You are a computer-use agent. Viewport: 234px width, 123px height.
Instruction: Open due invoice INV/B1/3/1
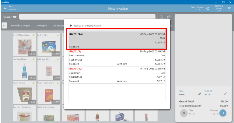pos(117,57)
